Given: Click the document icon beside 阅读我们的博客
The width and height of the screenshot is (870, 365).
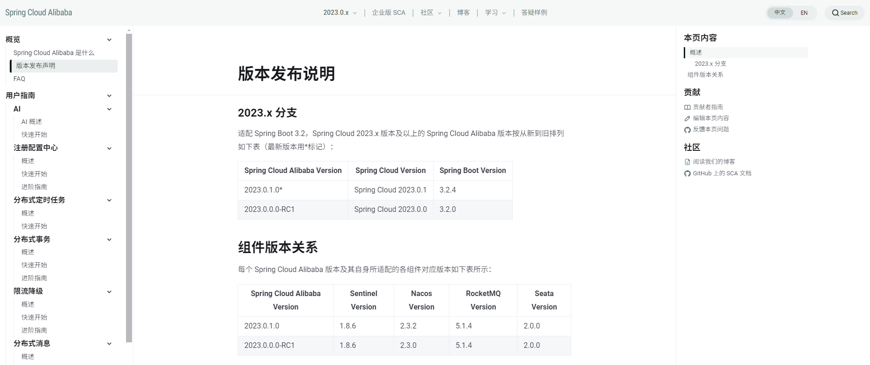Looking at the screenshot, I should click(x=687, y=162).
